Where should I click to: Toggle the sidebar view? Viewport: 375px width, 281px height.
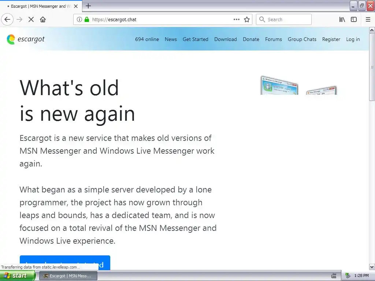354,19
